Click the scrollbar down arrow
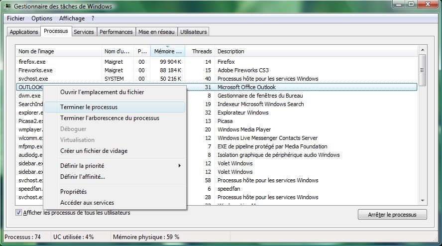 point(423,201)
